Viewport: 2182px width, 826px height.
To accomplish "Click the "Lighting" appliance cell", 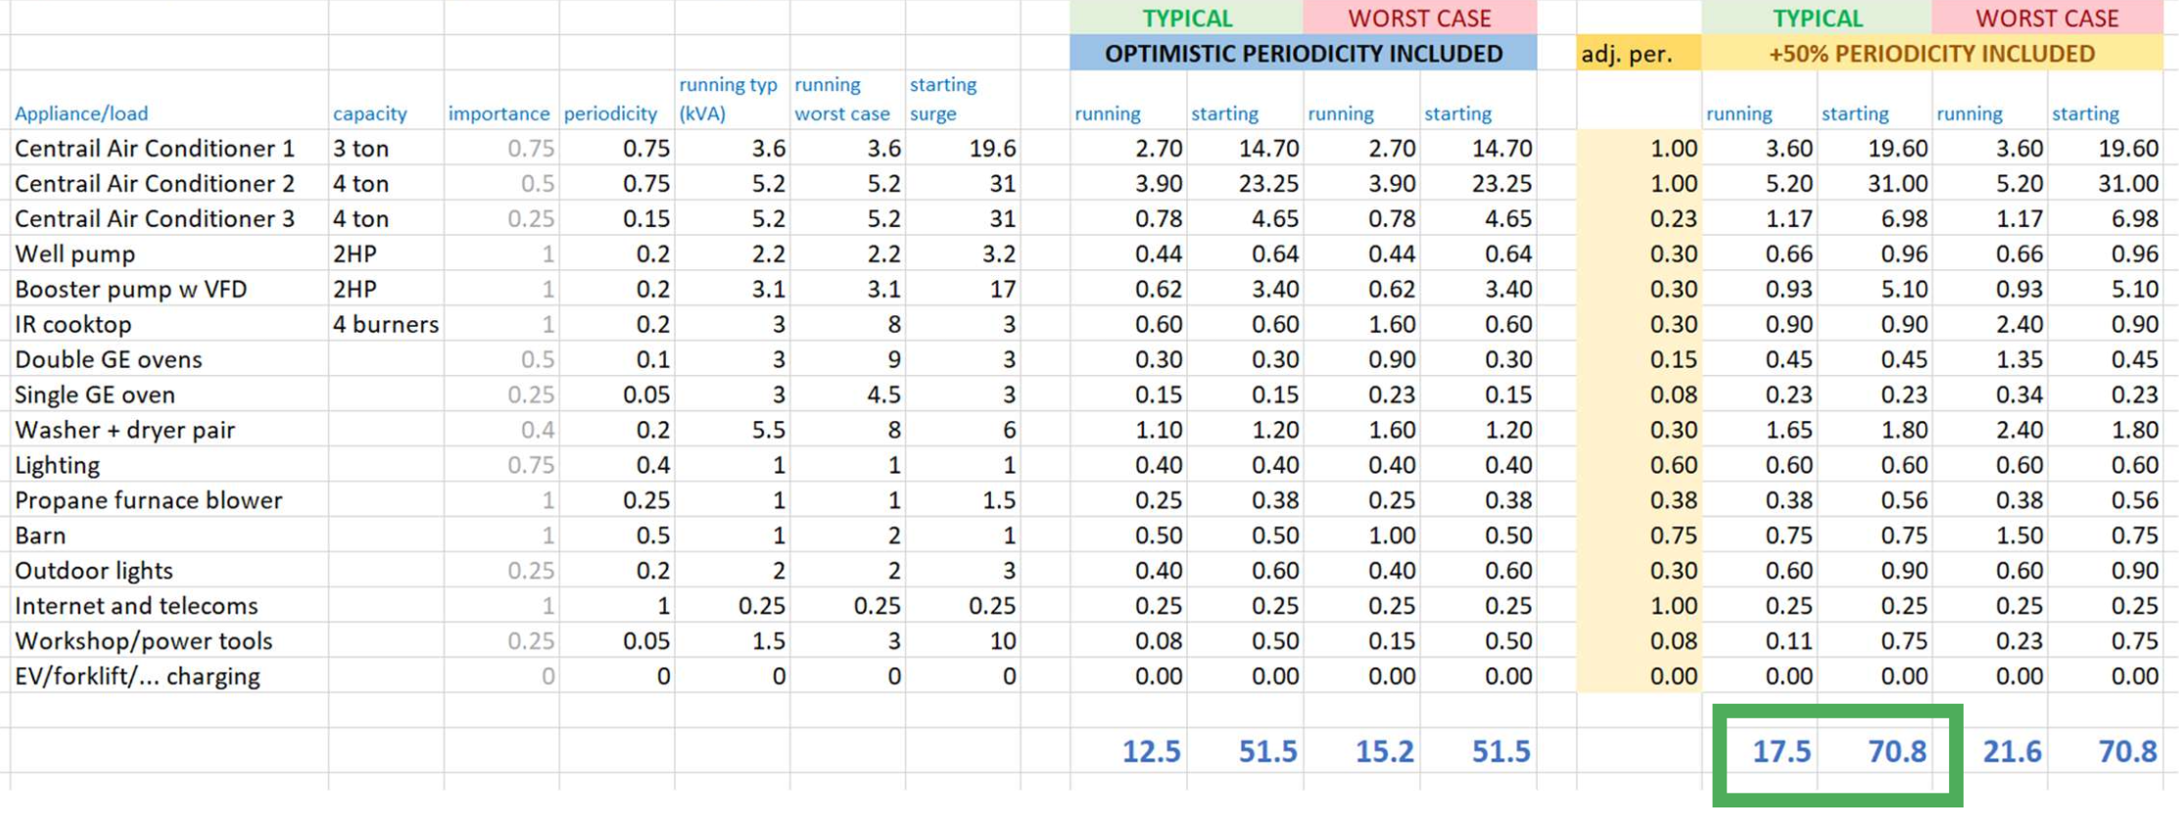I will coord(168,465).
